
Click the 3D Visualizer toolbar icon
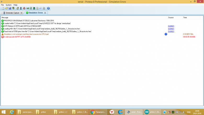point(27,8)
